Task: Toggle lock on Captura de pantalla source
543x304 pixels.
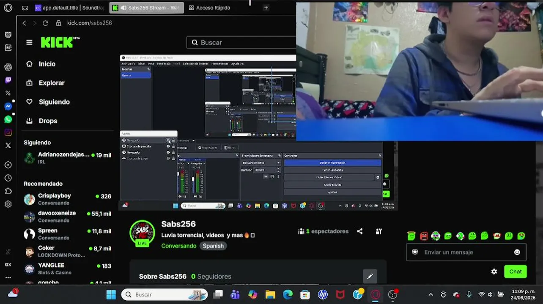Action: [173, 146]
